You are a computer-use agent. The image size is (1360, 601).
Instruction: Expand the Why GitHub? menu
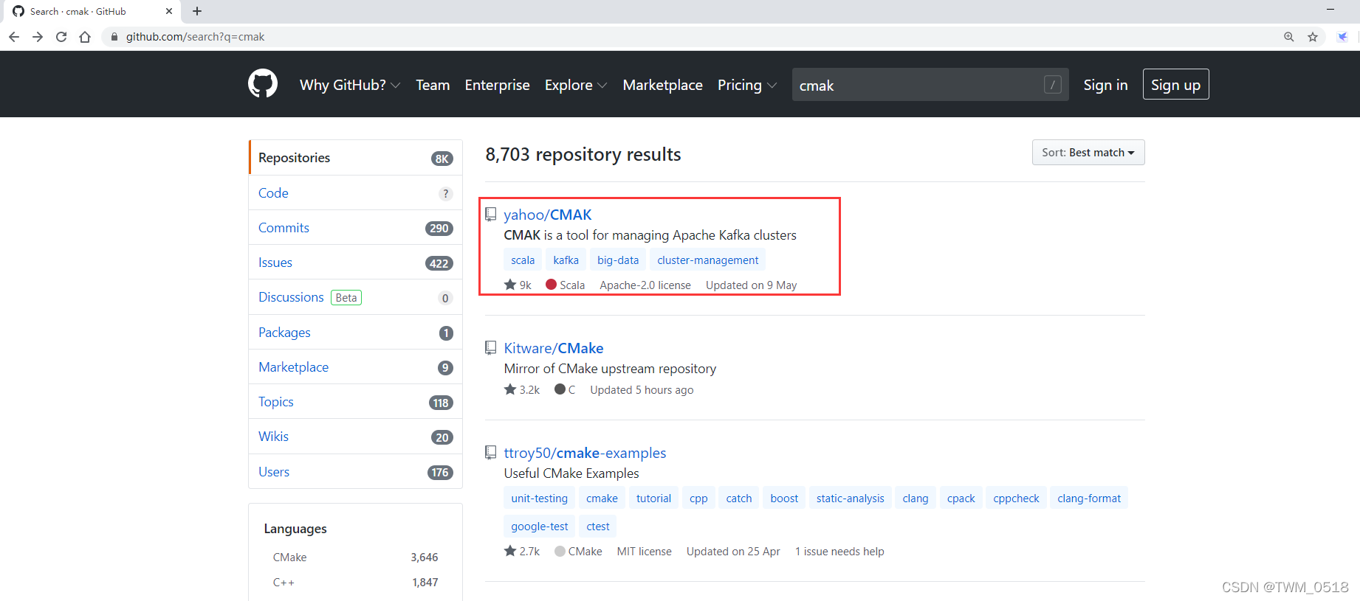(x=350, y=85)
